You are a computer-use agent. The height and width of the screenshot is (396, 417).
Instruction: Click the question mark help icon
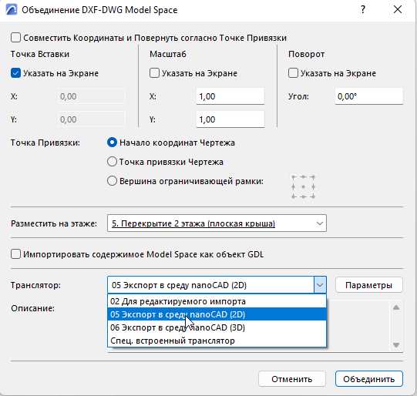363,9
